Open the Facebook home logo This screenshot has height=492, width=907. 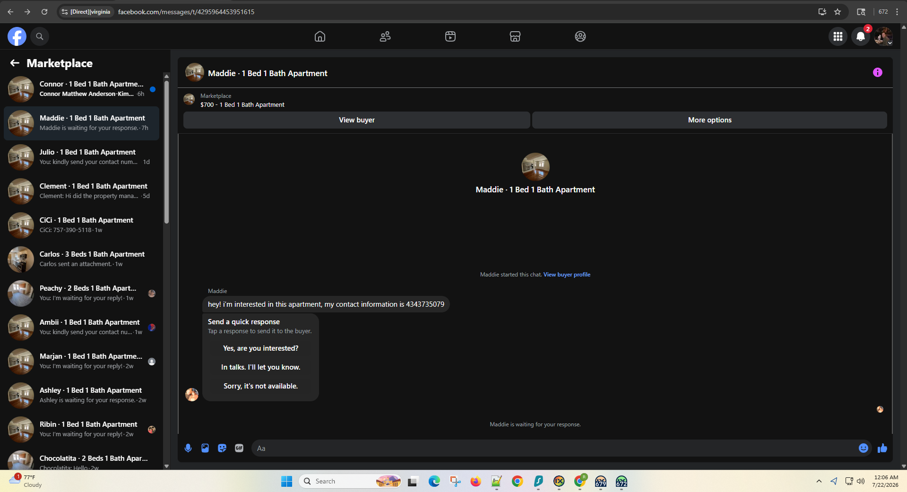(17, 36)
